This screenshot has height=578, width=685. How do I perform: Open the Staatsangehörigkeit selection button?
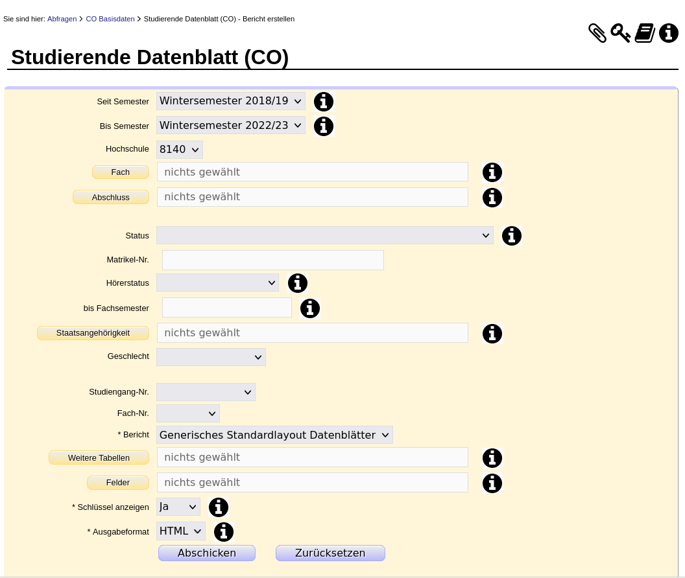coord(93,332)
